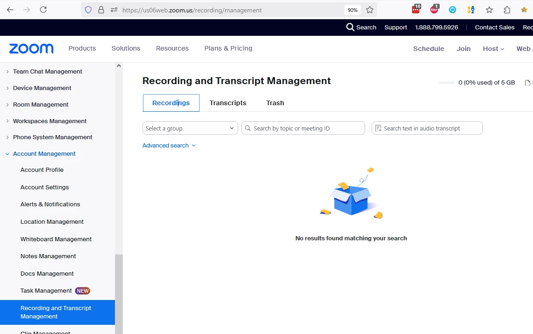Open the Products menu
533x334 pixels.
[x=82, y=48]
